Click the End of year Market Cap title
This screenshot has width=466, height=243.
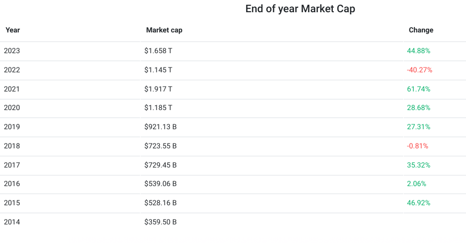click(300, 9)
